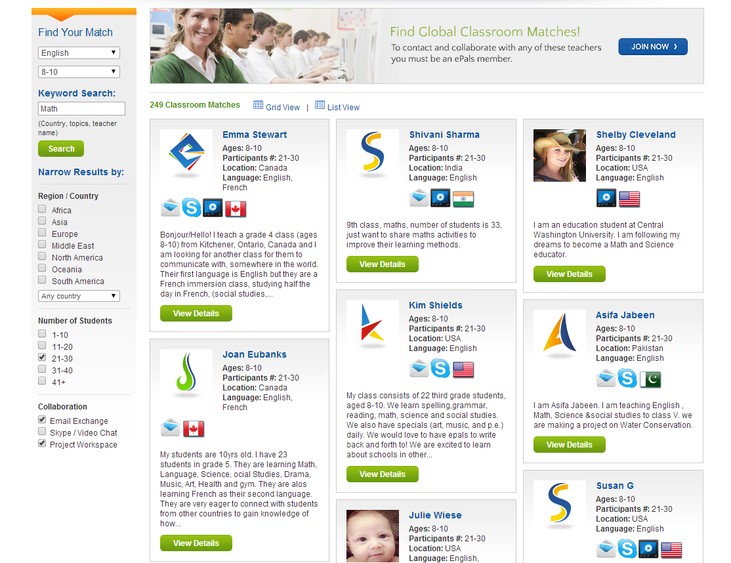The width and height of the screenshot is (731, 563).
Task: Click Emma Stewart's video chat icon
Action: [x=213, y=207]
